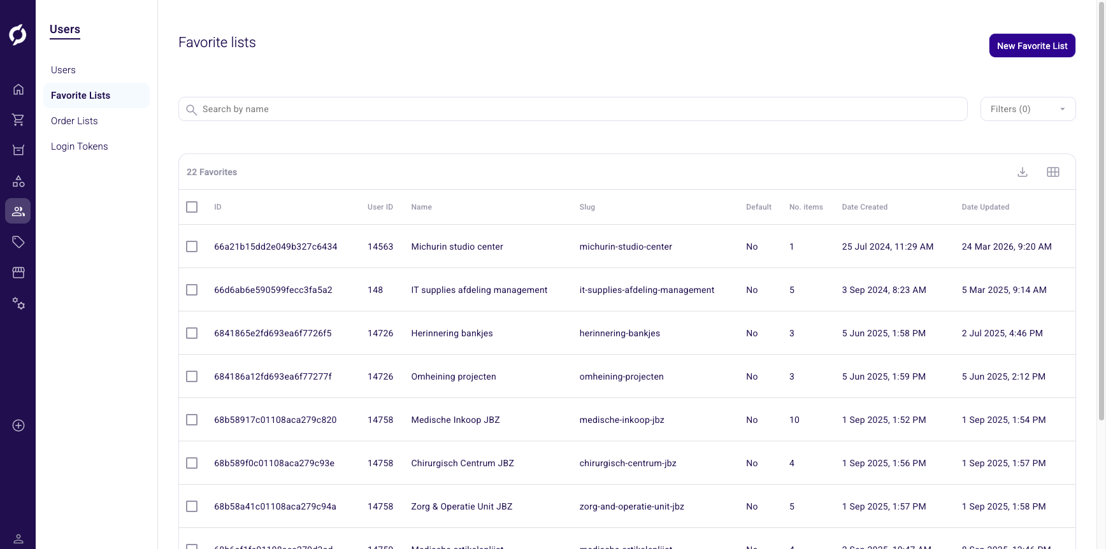Sort by the Default column header
This screenshot has height=549, width=1106.
point(759,207)
